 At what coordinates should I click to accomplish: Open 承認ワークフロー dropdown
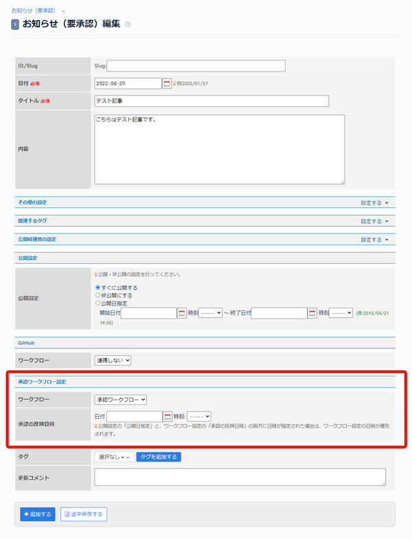[121, 400]
